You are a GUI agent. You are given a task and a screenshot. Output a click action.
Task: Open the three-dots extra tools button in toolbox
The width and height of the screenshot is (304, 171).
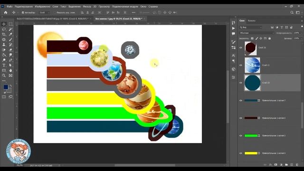pyautogui.click(x=4, y=81)
